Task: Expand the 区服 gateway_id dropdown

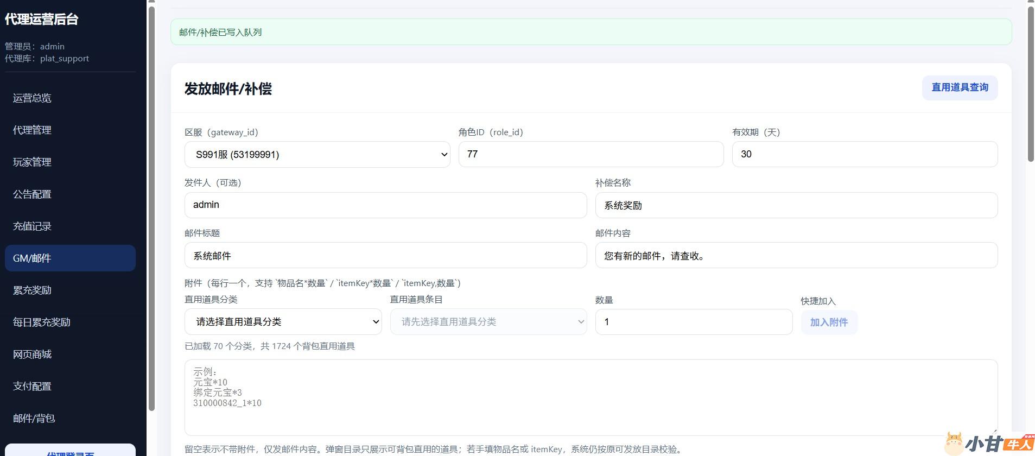Action: click(317, 155)
